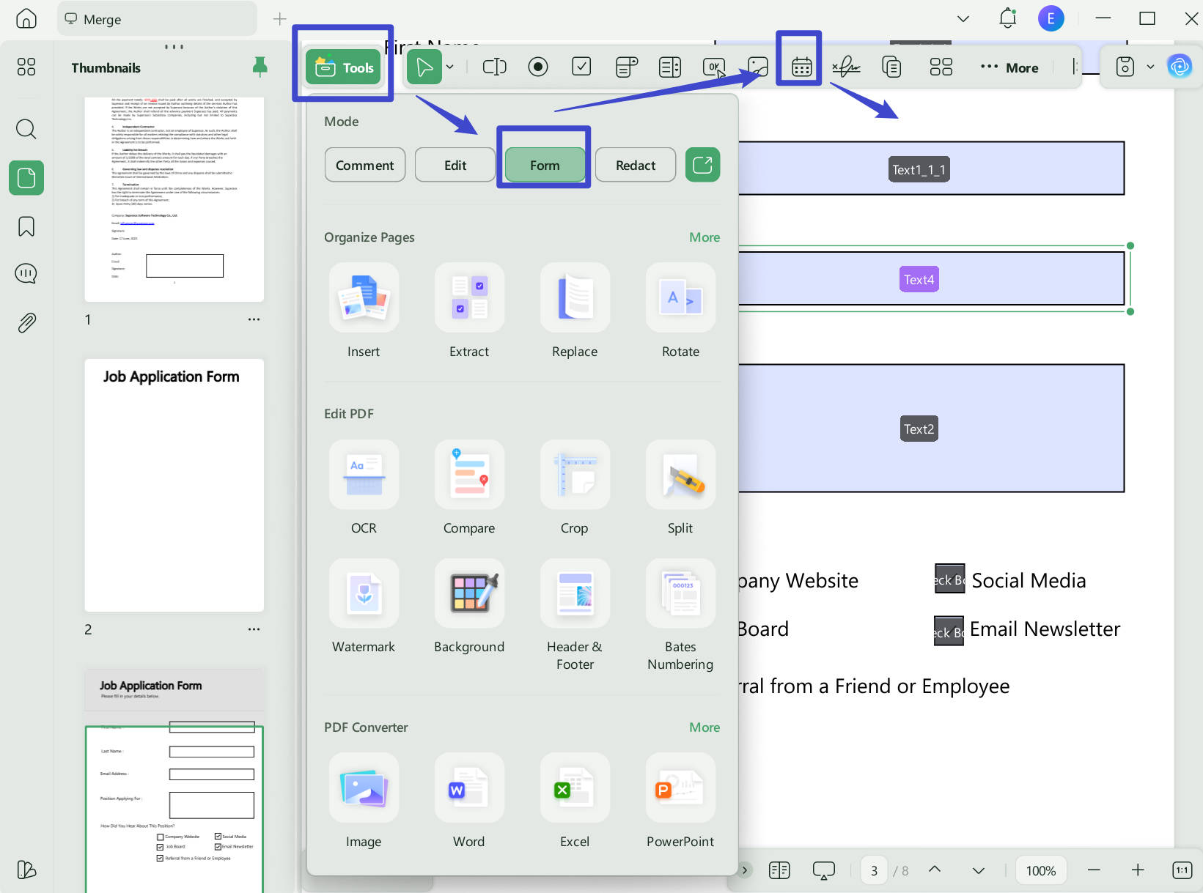
Task: Toggle the Email Newsletter checkbox field
Action: pyautogui.click(x=949, y=631)
